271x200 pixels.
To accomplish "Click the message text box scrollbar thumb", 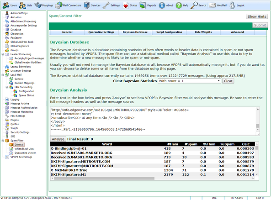I will point(258,126).
